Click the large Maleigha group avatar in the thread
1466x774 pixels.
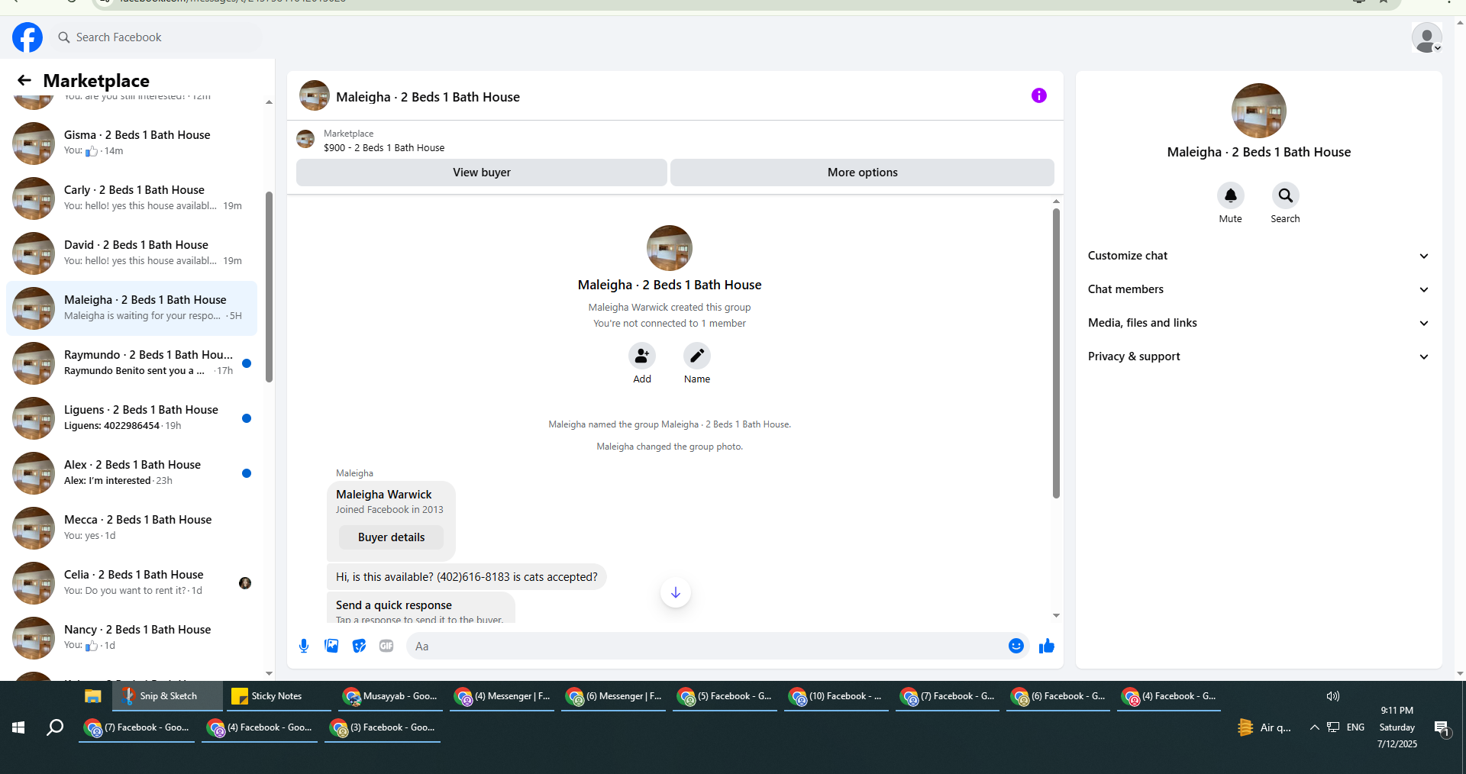point(670,248)
